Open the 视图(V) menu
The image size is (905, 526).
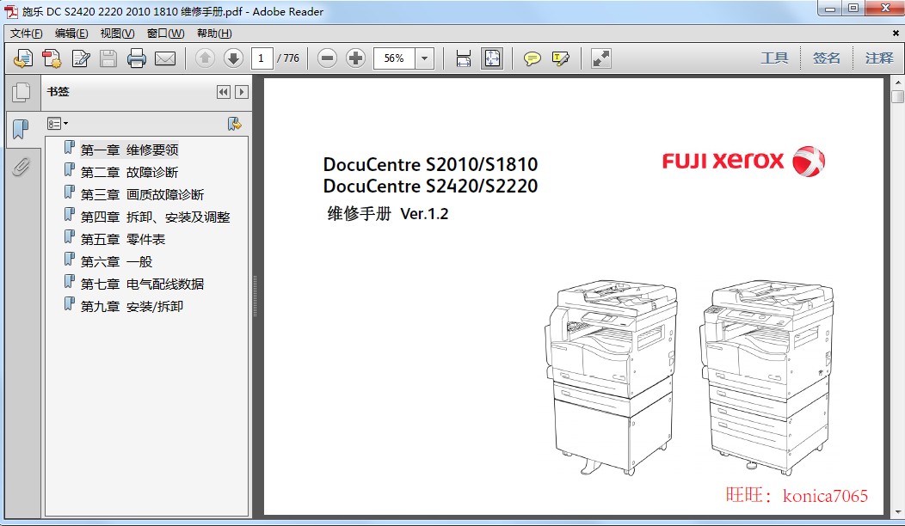click(x=117, y=34)
